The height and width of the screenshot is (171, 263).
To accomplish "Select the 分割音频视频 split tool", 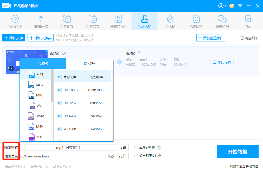I will [119, 21].
